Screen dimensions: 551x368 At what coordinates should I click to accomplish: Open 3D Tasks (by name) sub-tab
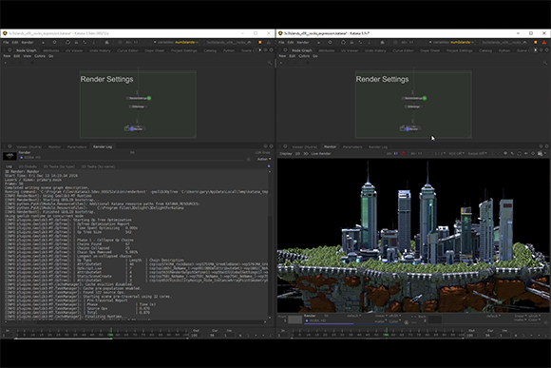[x=98, y=166]
